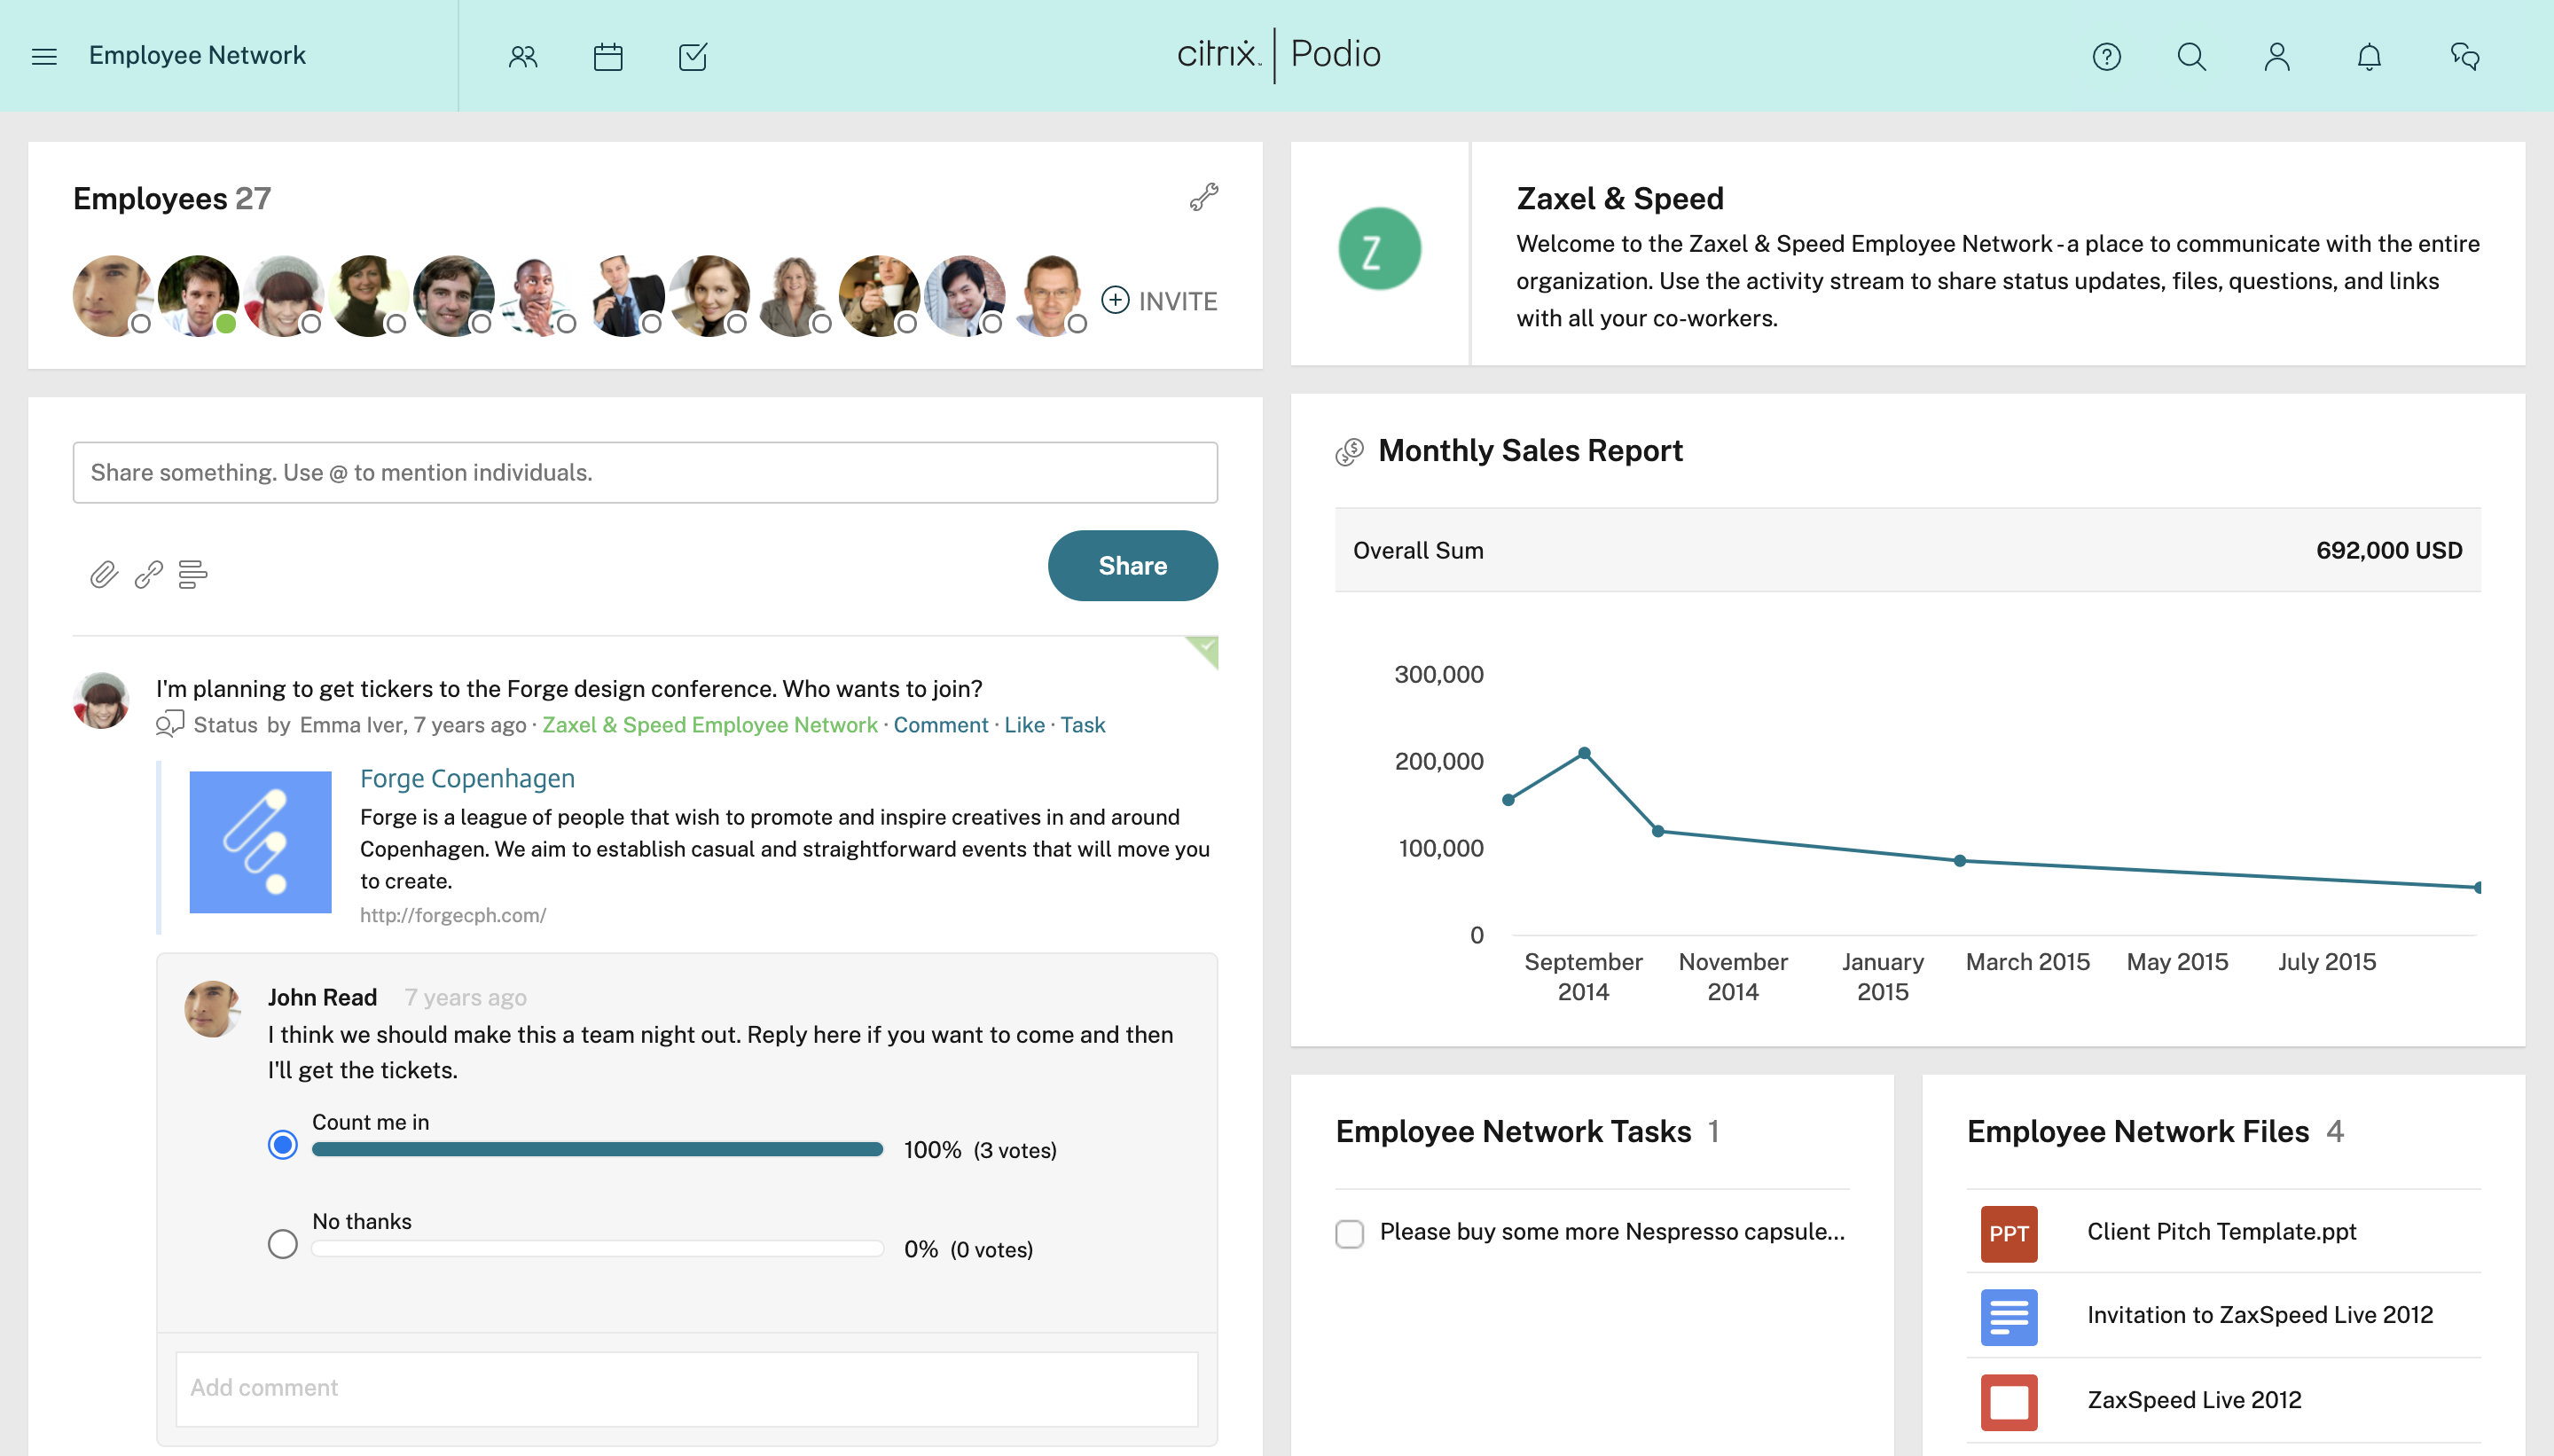Open the calendar icon in header

pyautogui.click(x=608, y=57)
